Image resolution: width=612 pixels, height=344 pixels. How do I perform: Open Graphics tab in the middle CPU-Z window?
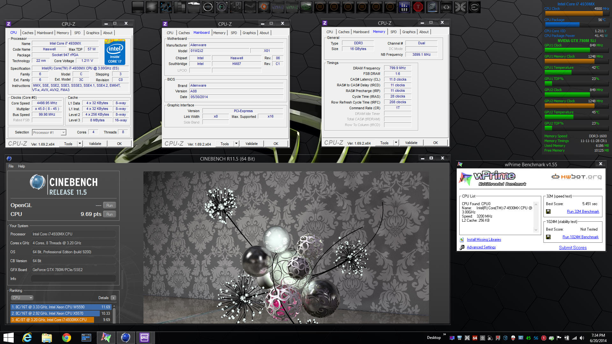(x=249, y=33)
